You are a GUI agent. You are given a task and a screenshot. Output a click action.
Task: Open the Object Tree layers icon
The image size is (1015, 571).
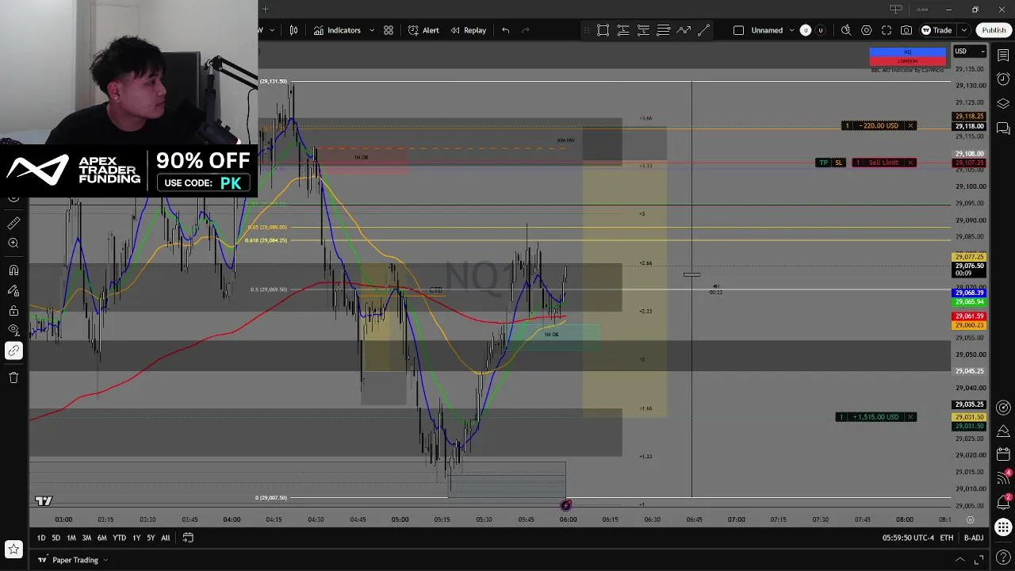pyautogui.click(x=1003, y=104)
